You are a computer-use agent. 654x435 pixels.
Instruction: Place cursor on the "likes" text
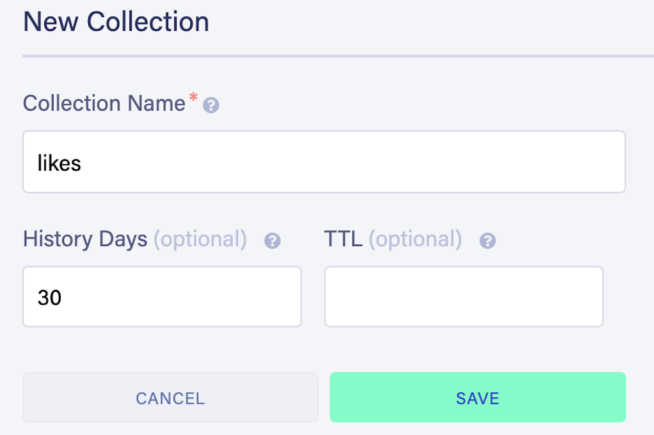point(60,163)
